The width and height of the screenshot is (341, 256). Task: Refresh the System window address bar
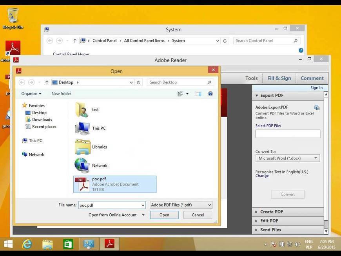[225, 41]
